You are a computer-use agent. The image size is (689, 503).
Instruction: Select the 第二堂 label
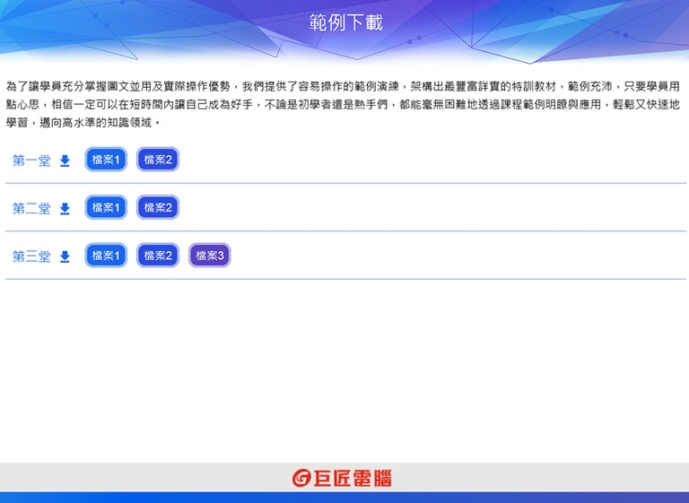click(31, 209)
